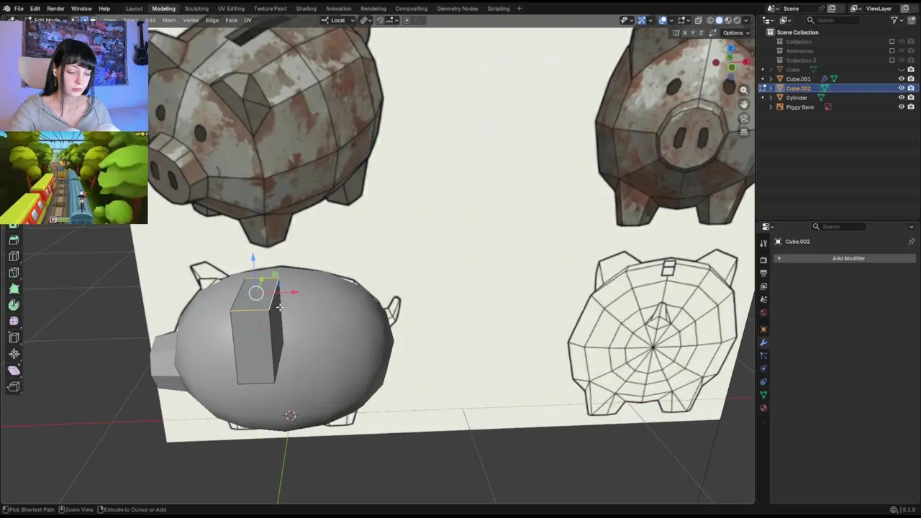Select the Loop Cut tool

coord(14,256)
